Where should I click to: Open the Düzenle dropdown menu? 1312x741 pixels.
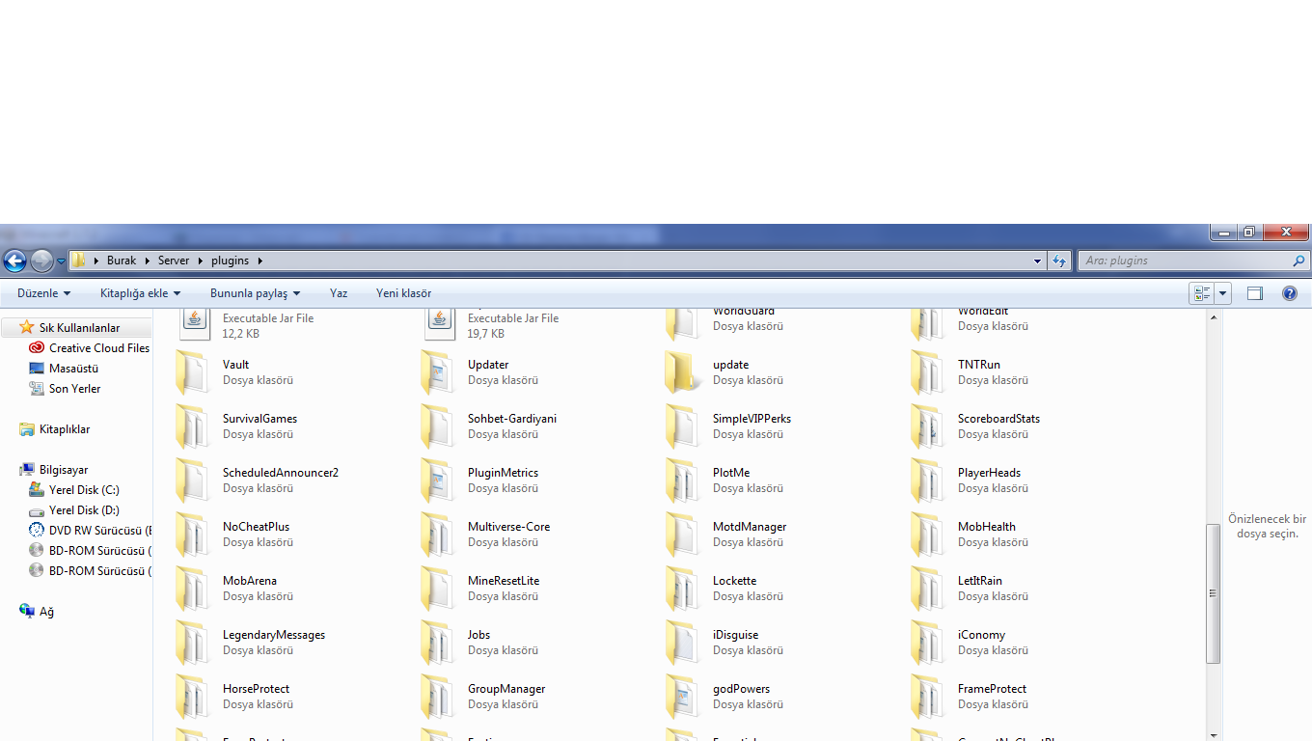tap(44, 293)
